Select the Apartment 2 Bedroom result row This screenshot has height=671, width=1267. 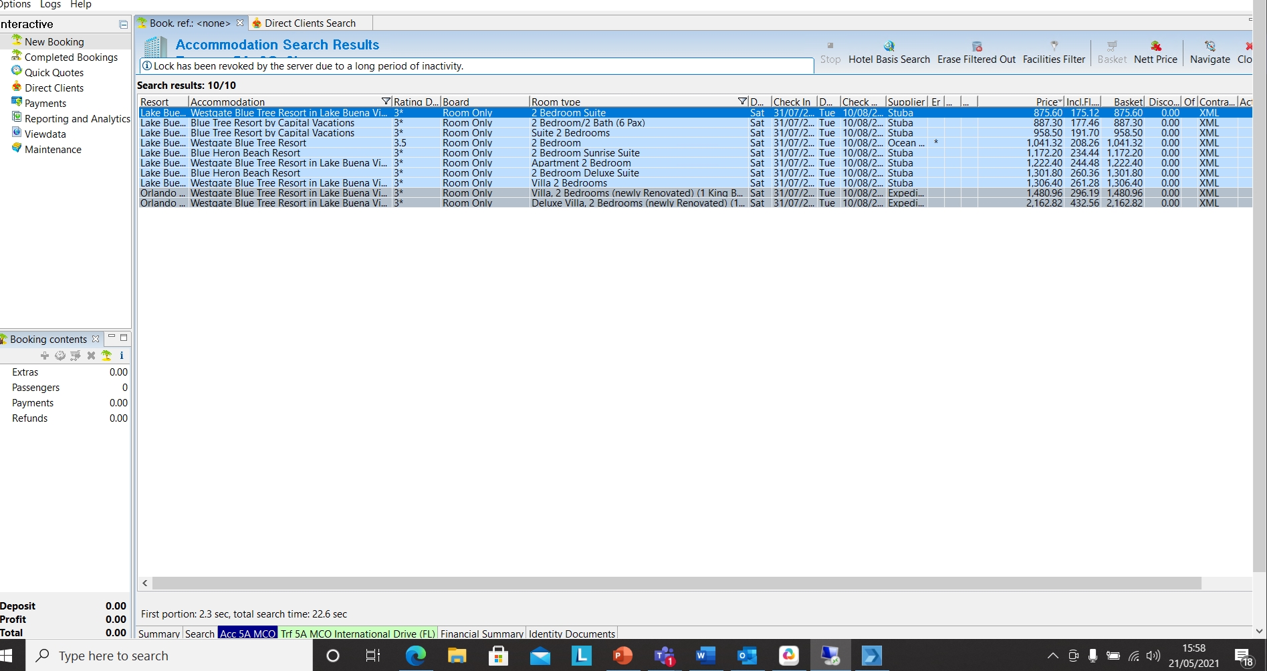(x=695, y=163)
